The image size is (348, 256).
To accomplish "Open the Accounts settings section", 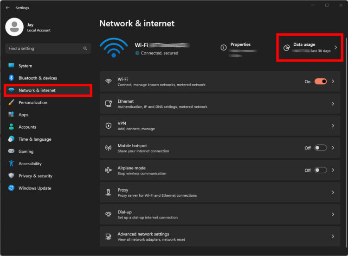I will coord(27,127).
